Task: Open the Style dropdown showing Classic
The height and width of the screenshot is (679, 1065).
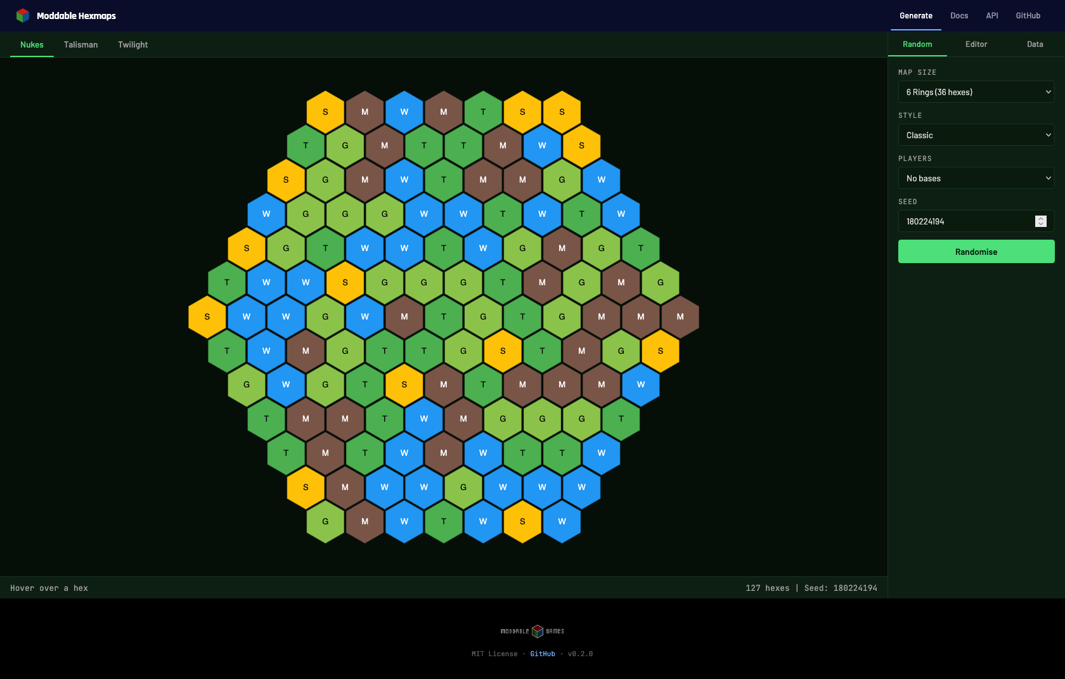Action: [x=976, y=135]
